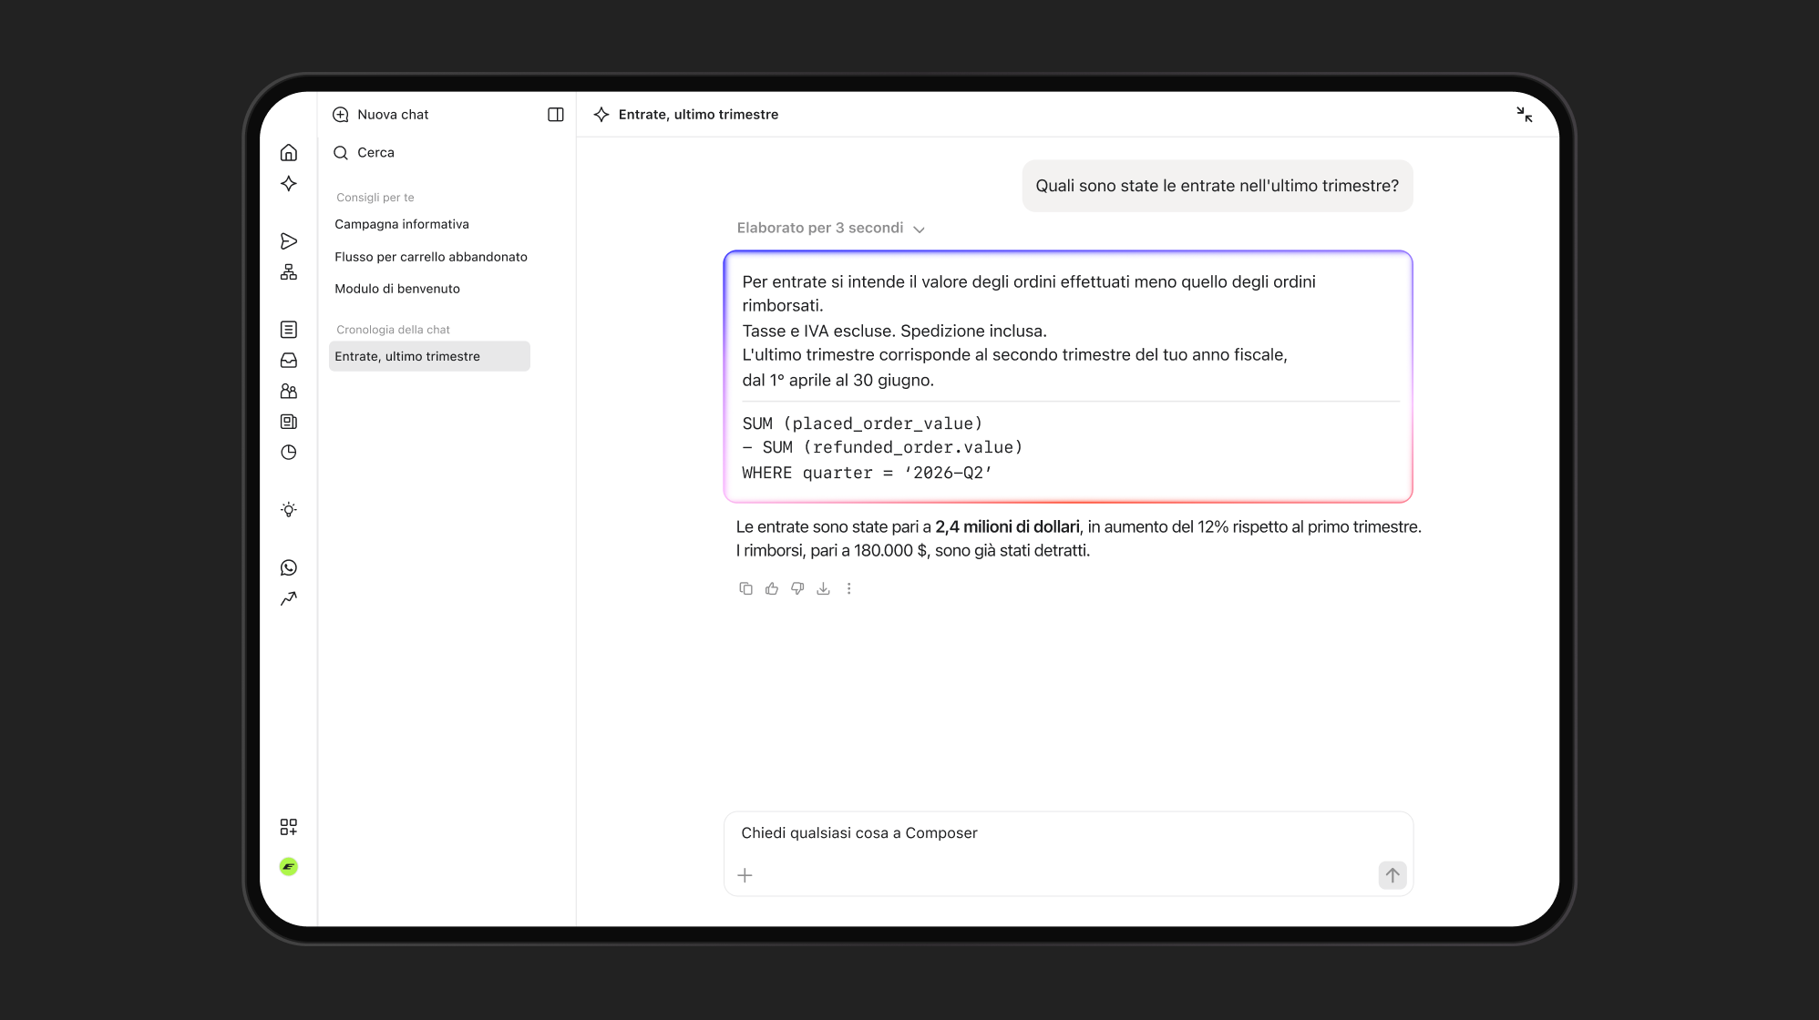1819x1020 pixels.
Task: Open the Home icon in left rail
Action: coord(289,152)
